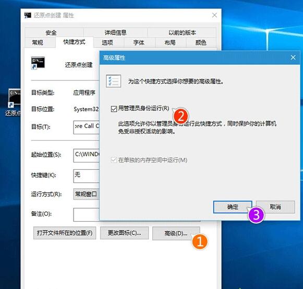Click the disabled 在单独的内存空间中运行(M) checkbox
The image size is (303, 289).
114,160
